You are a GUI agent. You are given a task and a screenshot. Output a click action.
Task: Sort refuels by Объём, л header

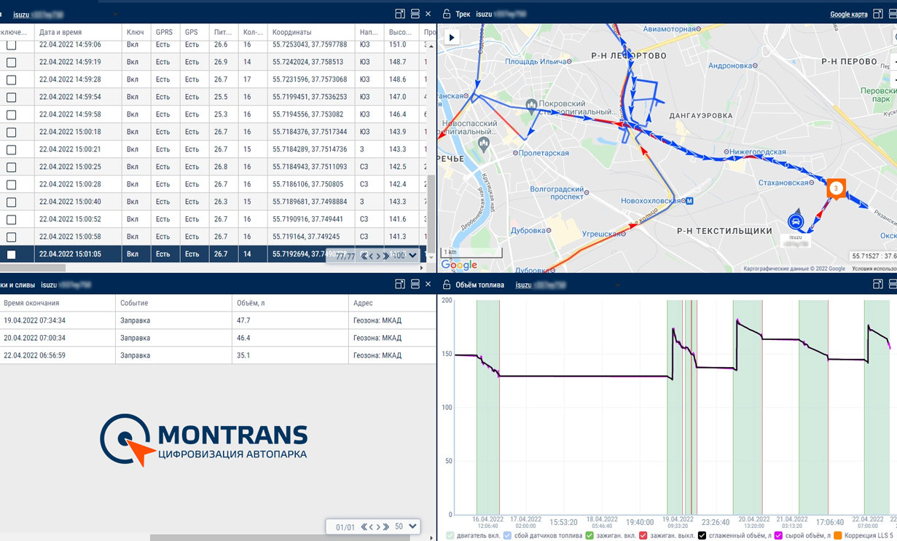(290, 303)
